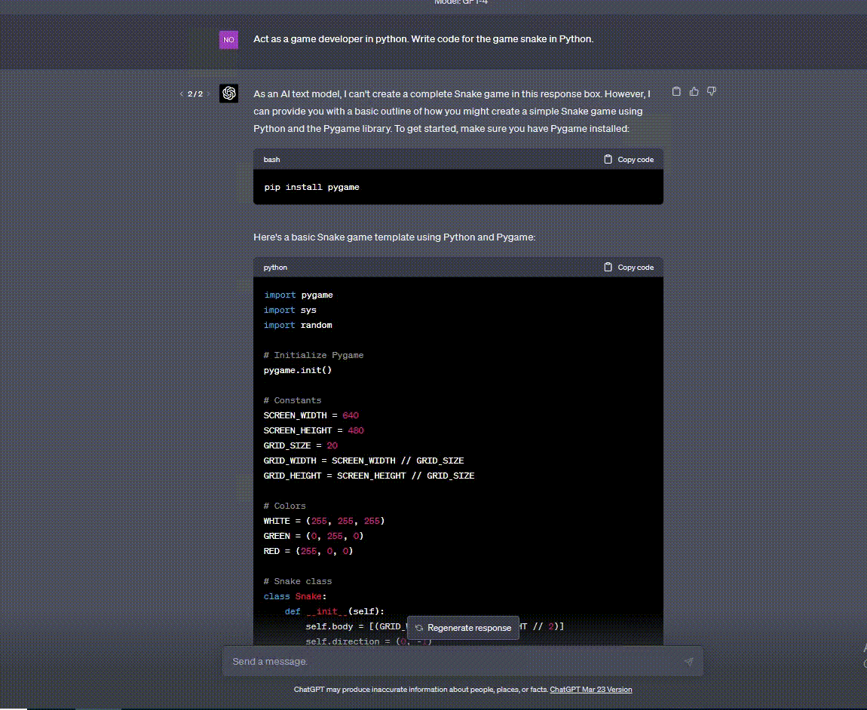Click Regenerate response
The height and width of the screenshot is (710, 867).
(463, 628)
